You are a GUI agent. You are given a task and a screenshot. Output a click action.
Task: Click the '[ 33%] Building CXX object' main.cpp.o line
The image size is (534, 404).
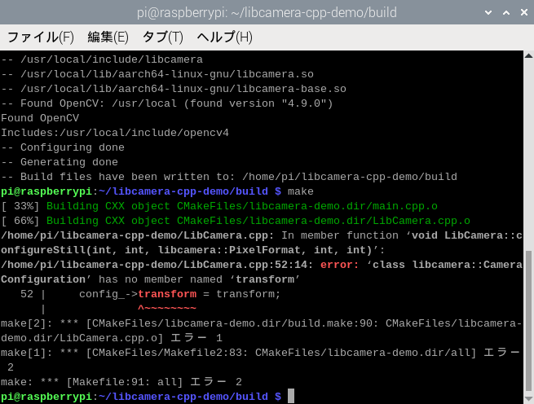click(x=219, y=206)
